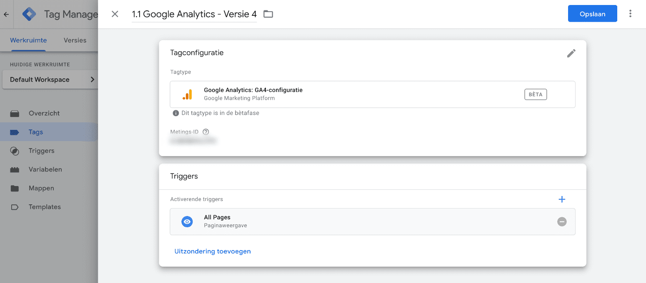646x283 pixels.
Task: Remove the All Pages trigger
Action: 562,222
